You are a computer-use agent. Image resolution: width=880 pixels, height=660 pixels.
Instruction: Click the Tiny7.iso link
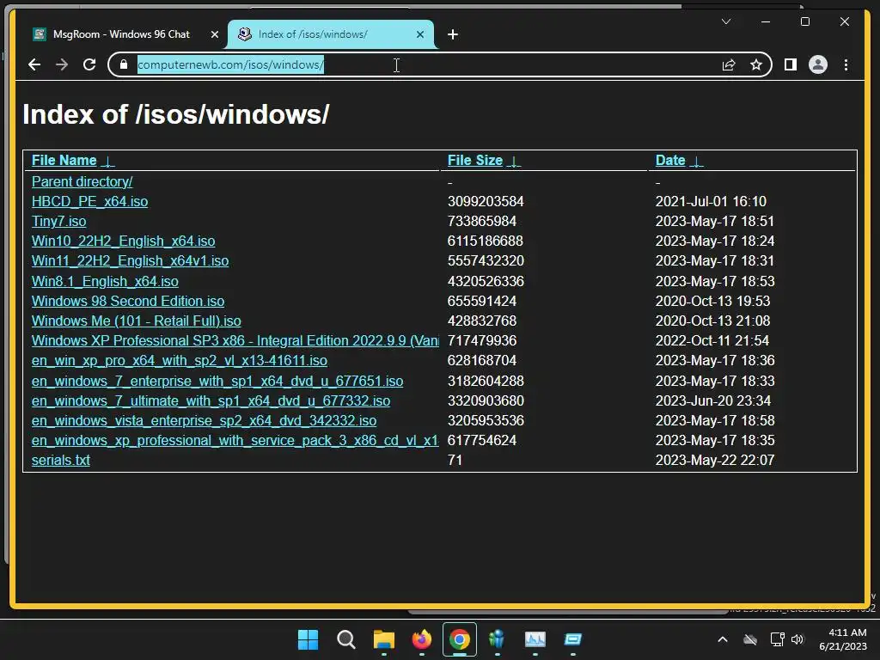point(59,221)
